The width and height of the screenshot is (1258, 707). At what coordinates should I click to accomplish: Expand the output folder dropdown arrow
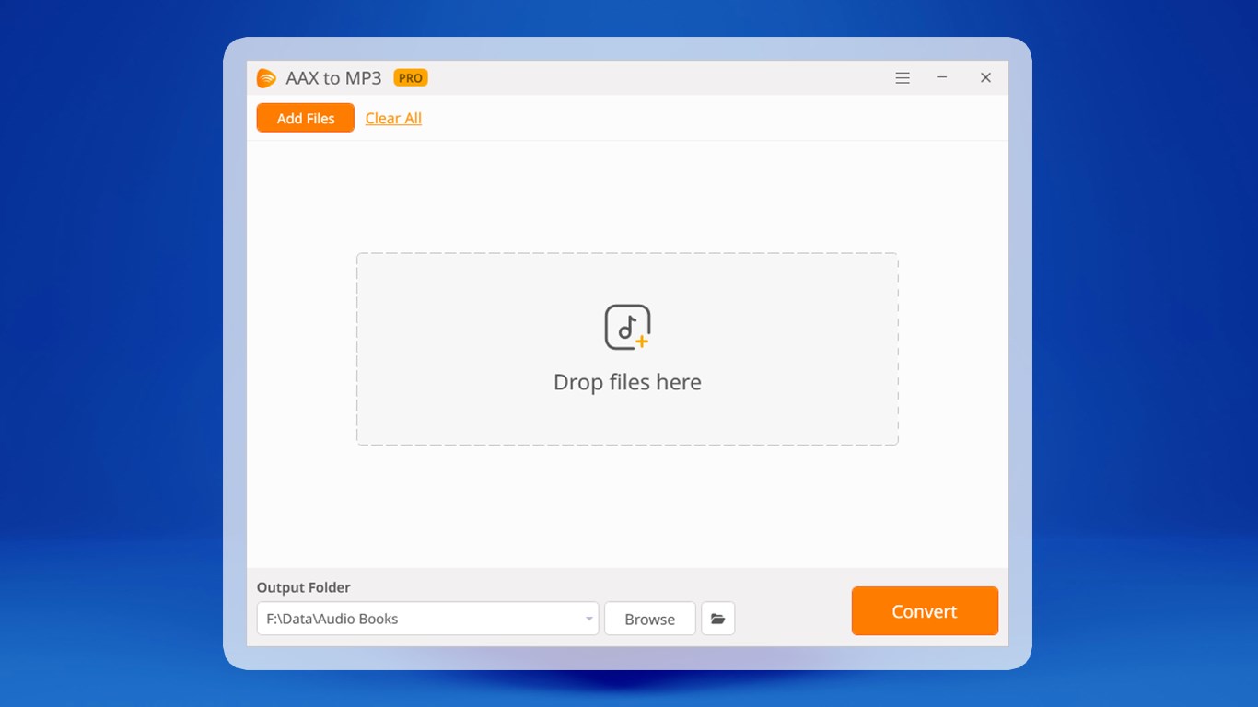(589, 619)
